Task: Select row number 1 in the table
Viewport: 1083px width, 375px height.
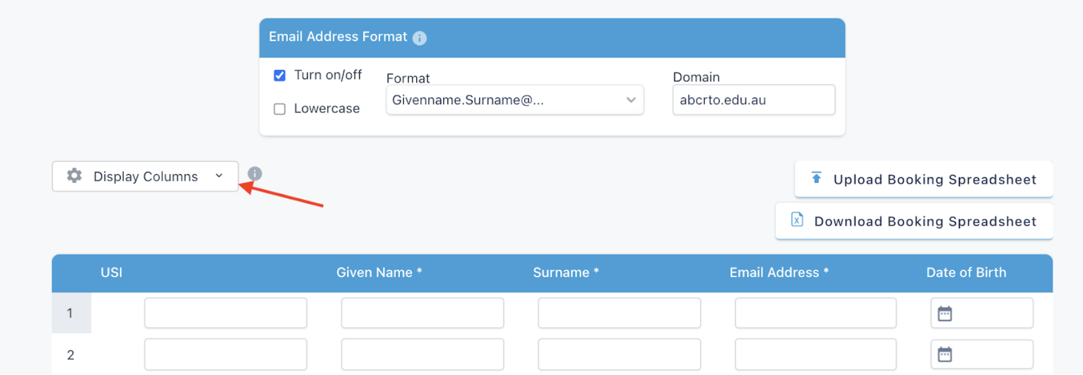Action: click(71, 313)
